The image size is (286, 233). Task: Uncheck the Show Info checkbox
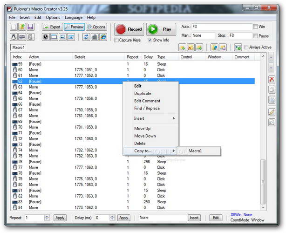tap(150, 40)
